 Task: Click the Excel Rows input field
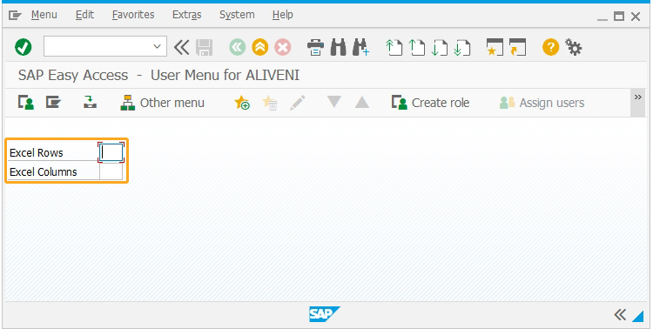tap(111, 152)
